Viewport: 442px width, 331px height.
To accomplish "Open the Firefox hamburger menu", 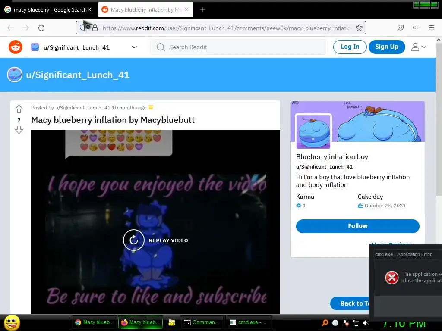I will click(x=431, y=28).
